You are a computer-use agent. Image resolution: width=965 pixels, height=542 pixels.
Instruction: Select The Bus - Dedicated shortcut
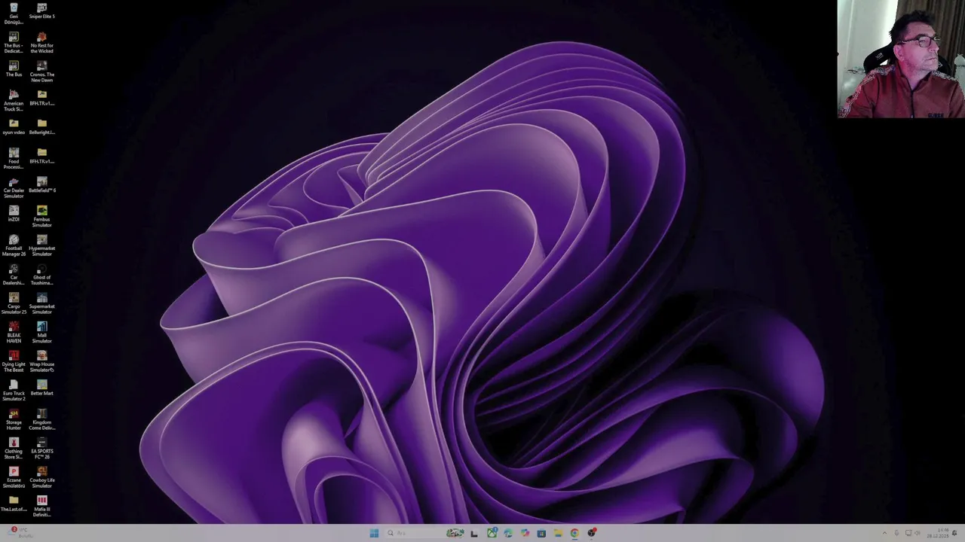coord(14,43)
